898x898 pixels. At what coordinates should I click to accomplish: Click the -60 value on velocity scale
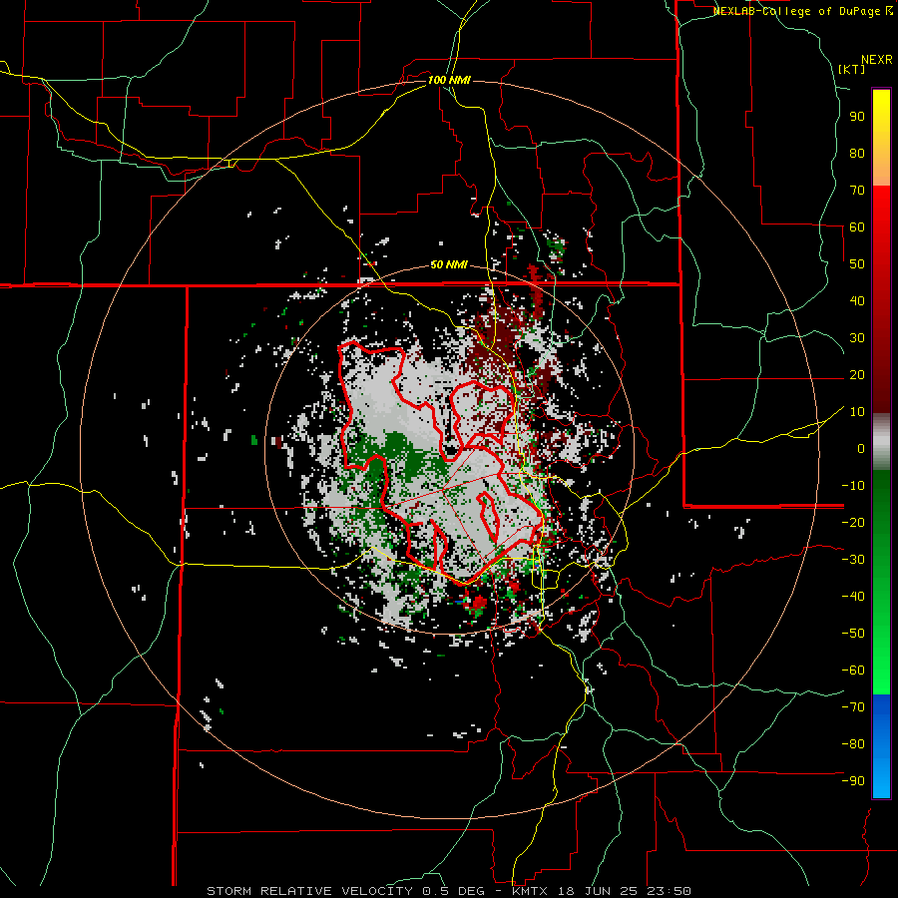[853, 671]
